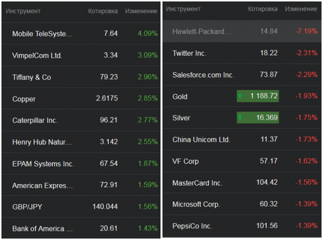
Task: Open PepsiCo Inc. instrument
Action: (192, 226)
